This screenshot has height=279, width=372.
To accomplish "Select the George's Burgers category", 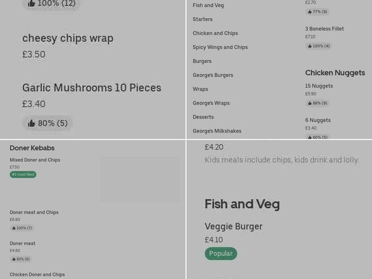I will [213, 75].
